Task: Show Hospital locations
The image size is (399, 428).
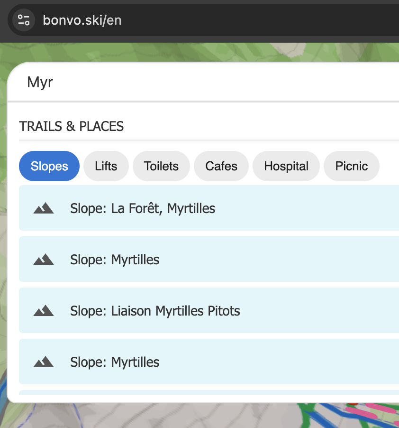Action: click(x=286, y=166)
